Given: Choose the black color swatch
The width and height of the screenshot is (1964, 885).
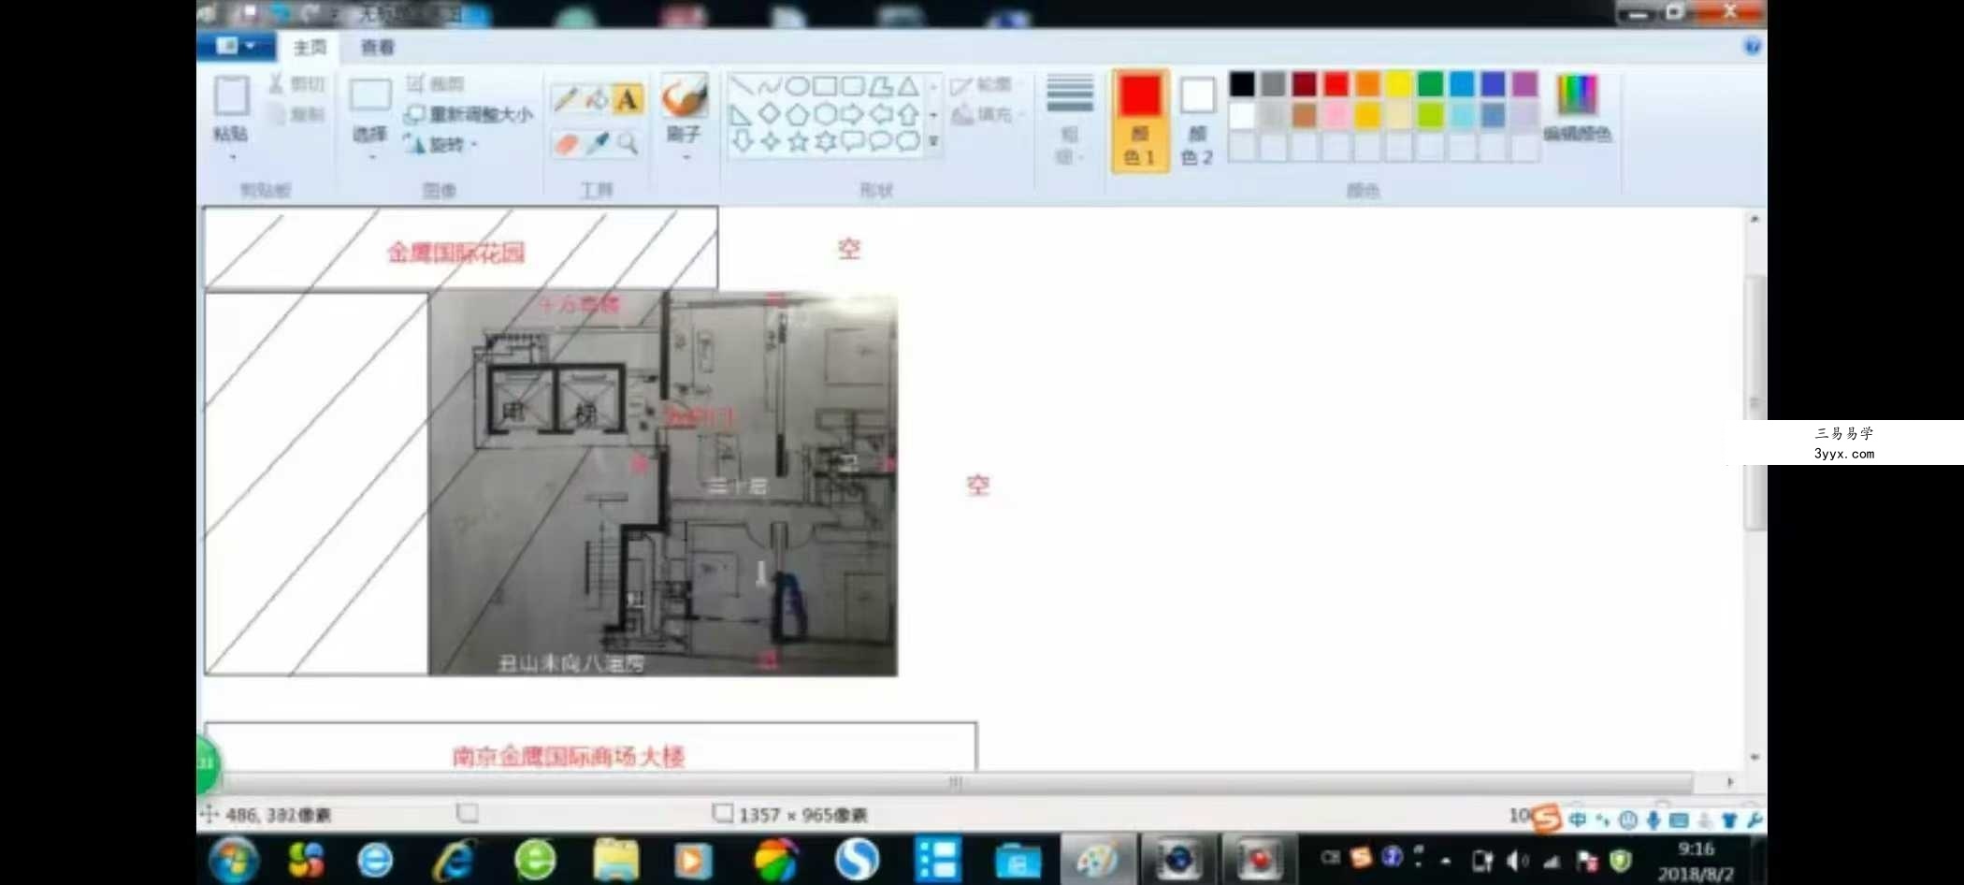Looking at the screenshot, I should (x=1242, y=84).
